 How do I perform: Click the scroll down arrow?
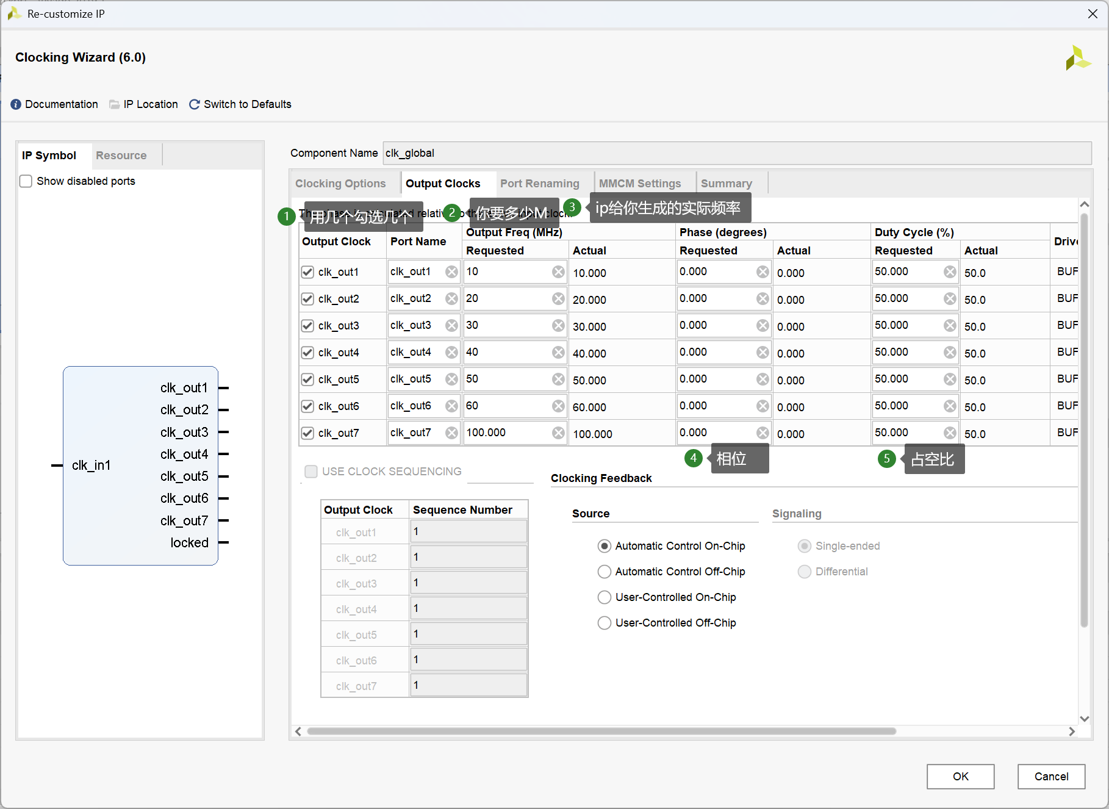point(1084,719)
